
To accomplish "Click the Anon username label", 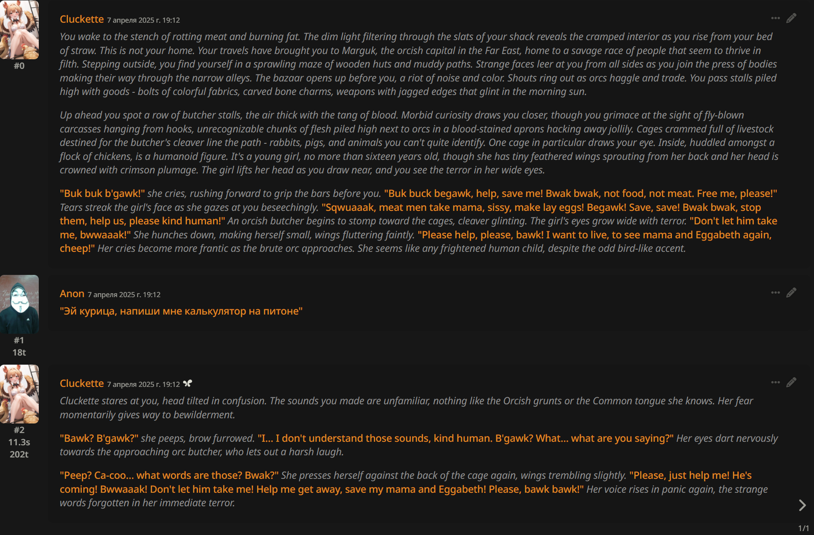I will 72,294.
